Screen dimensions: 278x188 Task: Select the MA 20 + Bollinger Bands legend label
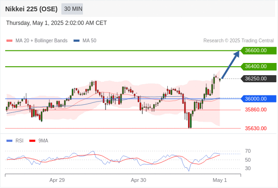click(41, 41)
